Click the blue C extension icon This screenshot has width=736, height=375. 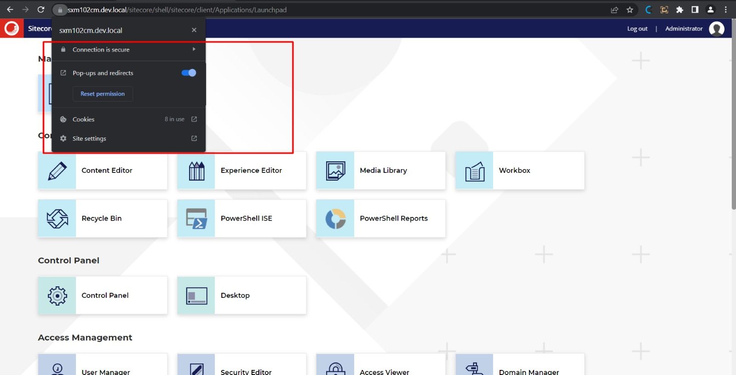point(649,10)
